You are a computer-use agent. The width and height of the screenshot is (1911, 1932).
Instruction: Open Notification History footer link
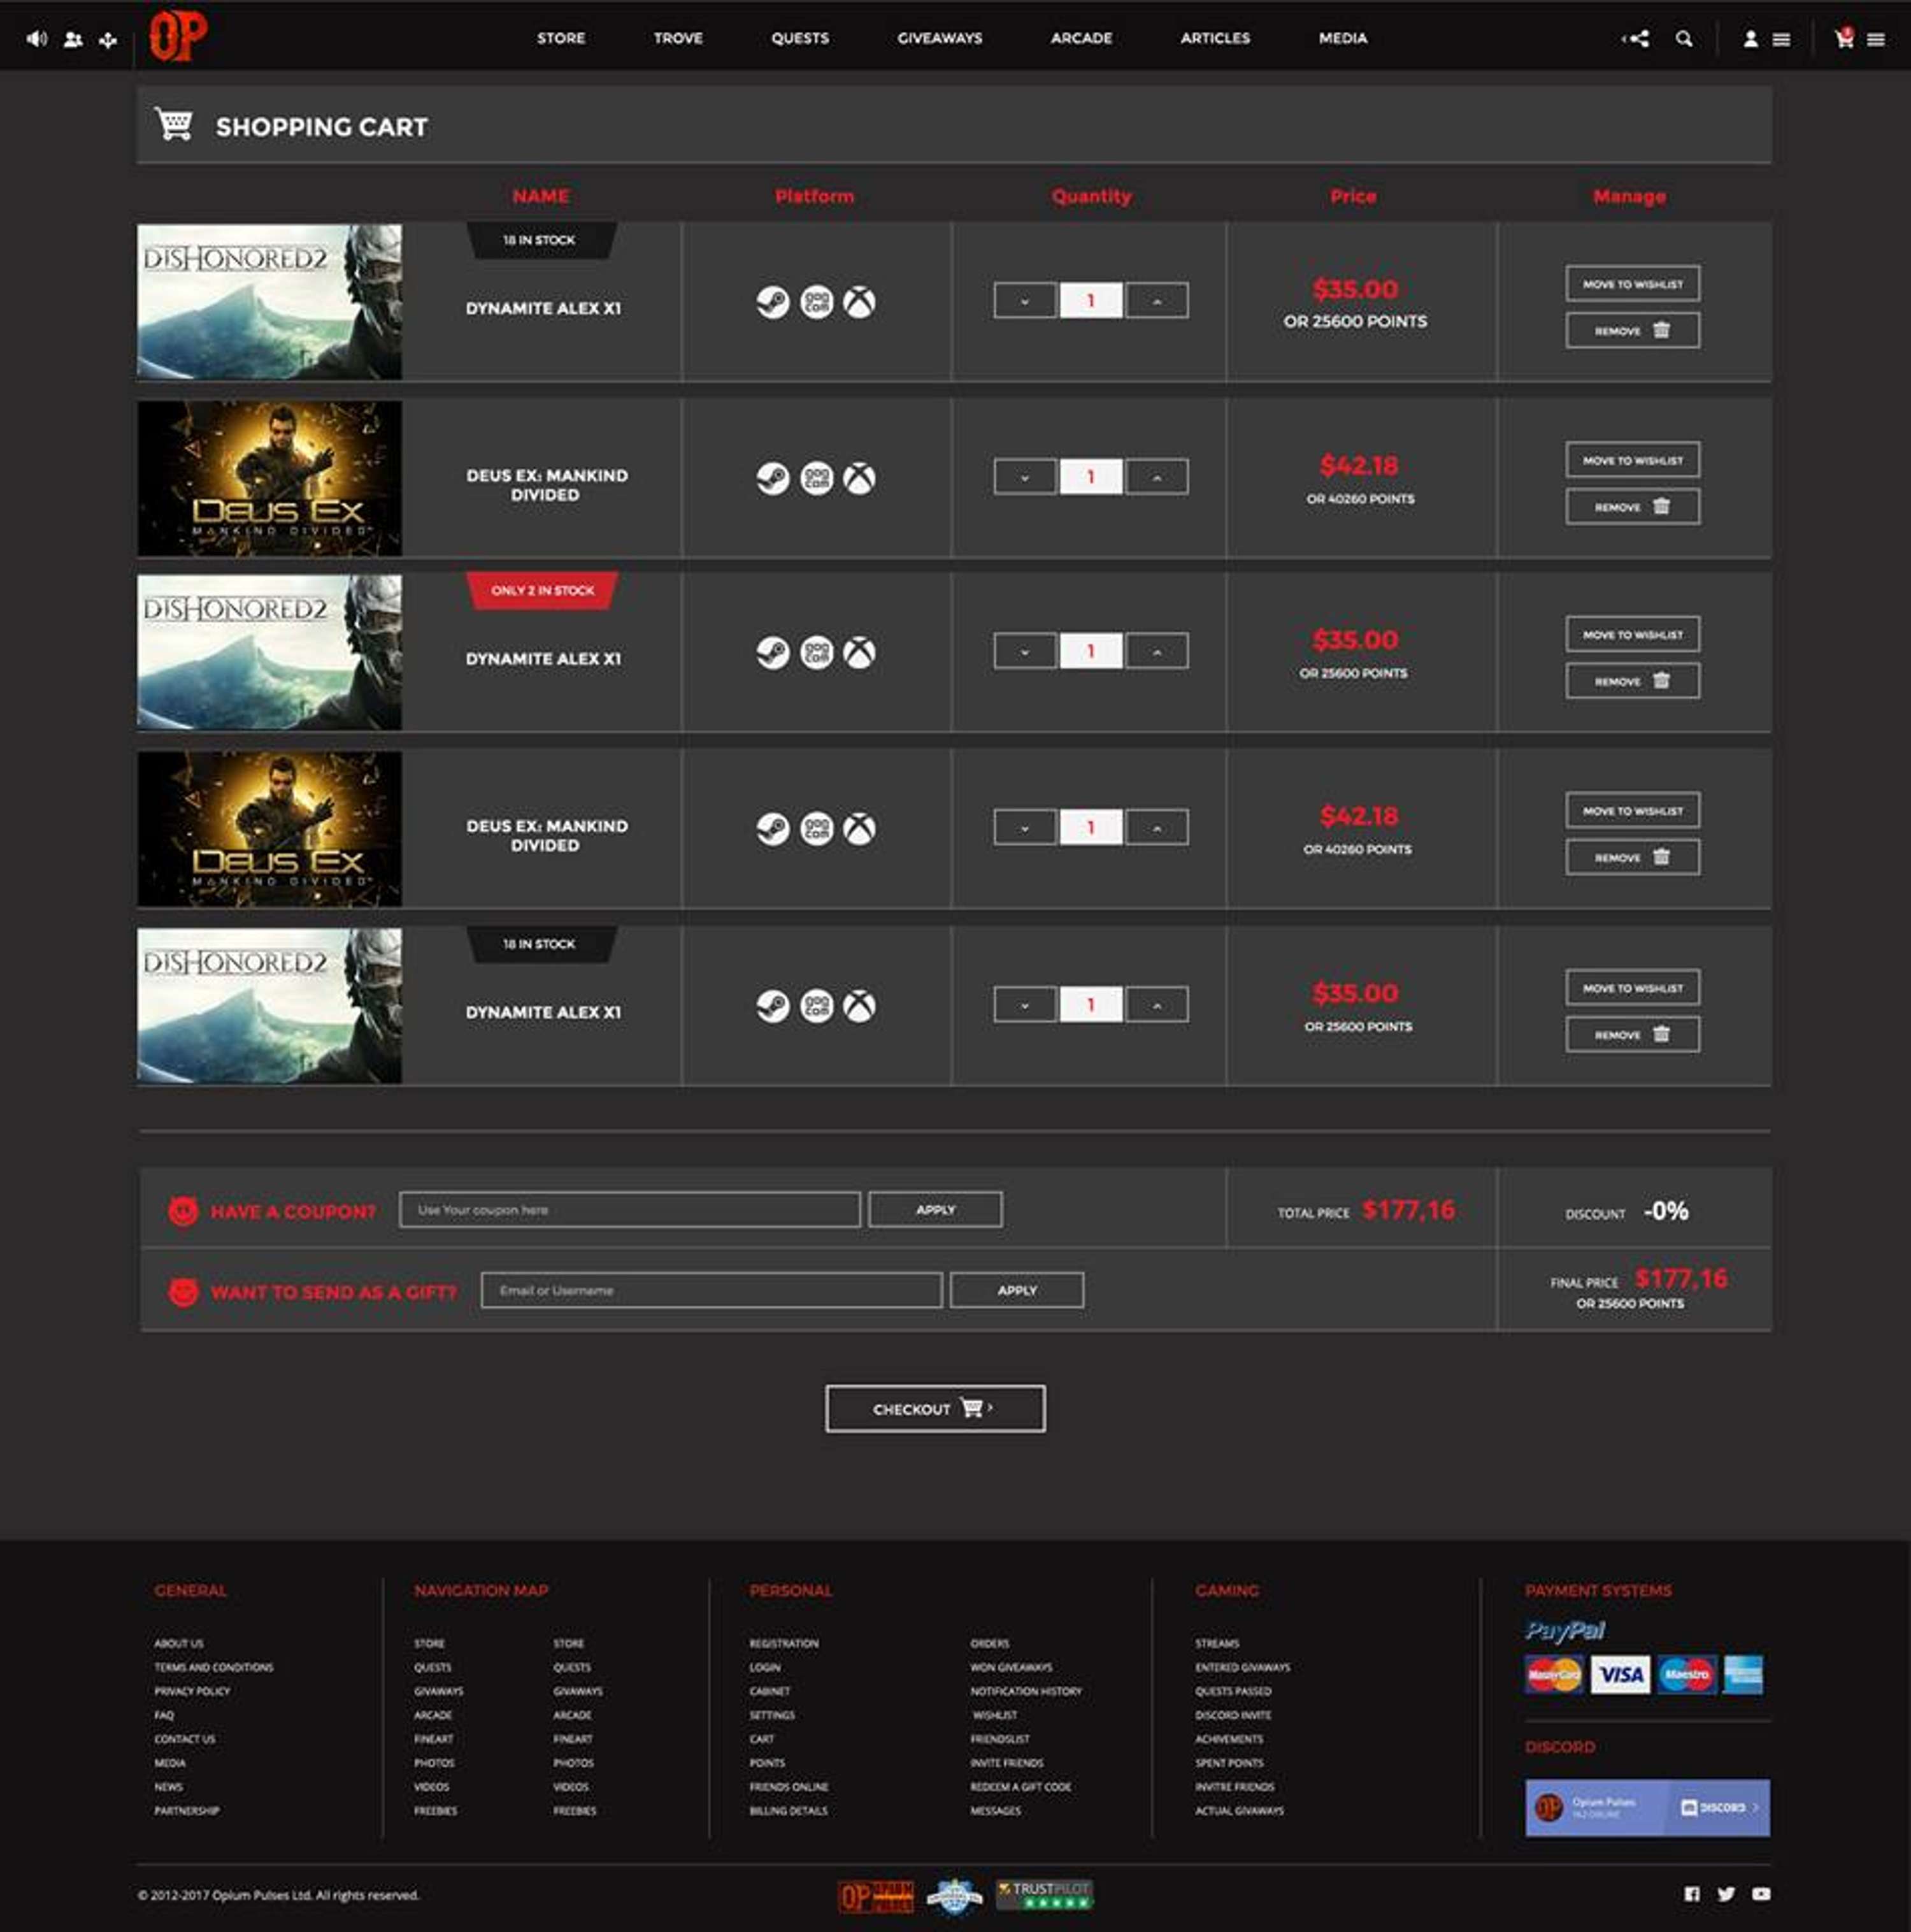click(1026, 1692)
